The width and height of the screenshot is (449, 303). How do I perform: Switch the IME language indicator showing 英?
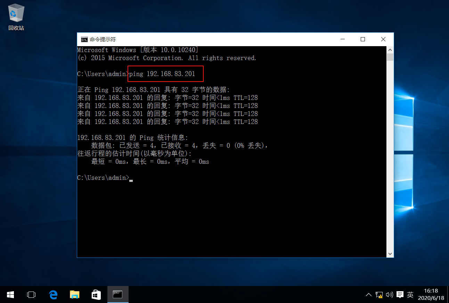[410, 294]
